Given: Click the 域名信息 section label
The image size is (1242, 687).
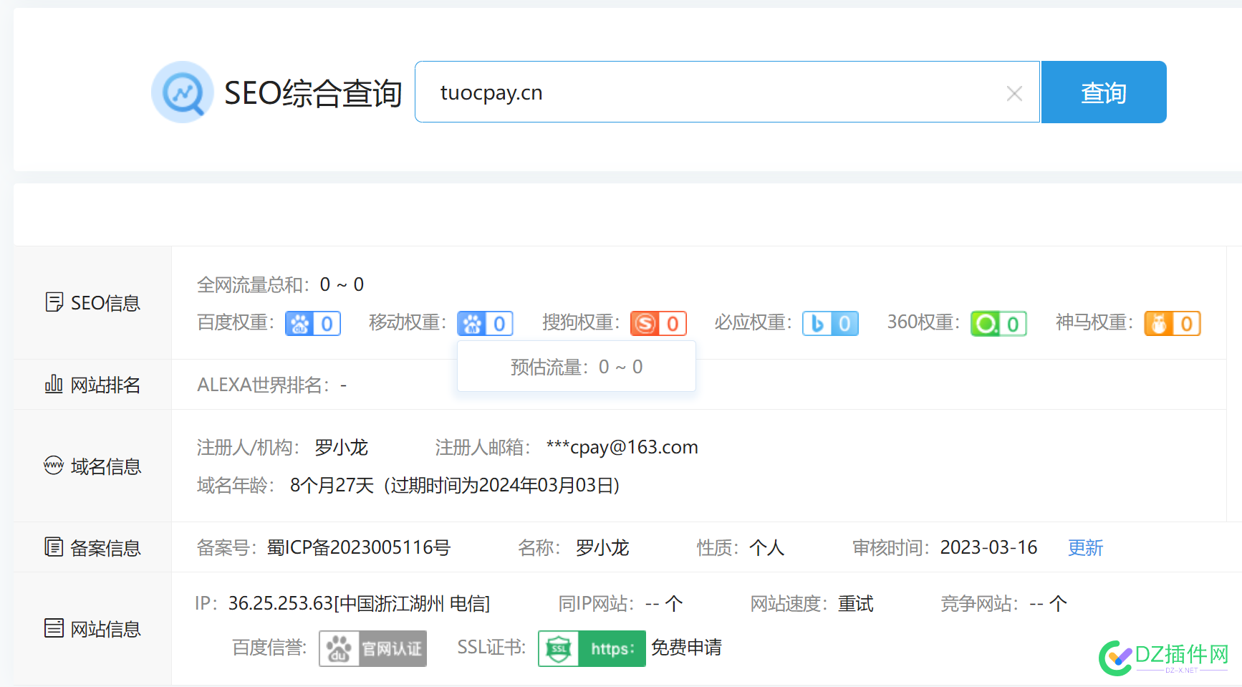Looking at the screenshot, I should click(x=106, y=466).
